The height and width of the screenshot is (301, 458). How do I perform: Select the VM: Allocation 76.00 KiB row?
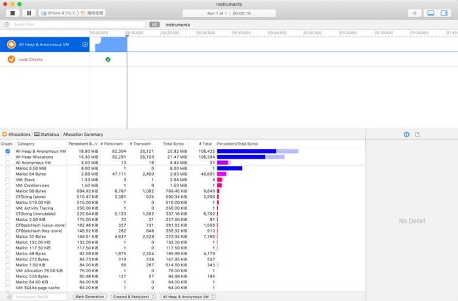tap(183, 271)
